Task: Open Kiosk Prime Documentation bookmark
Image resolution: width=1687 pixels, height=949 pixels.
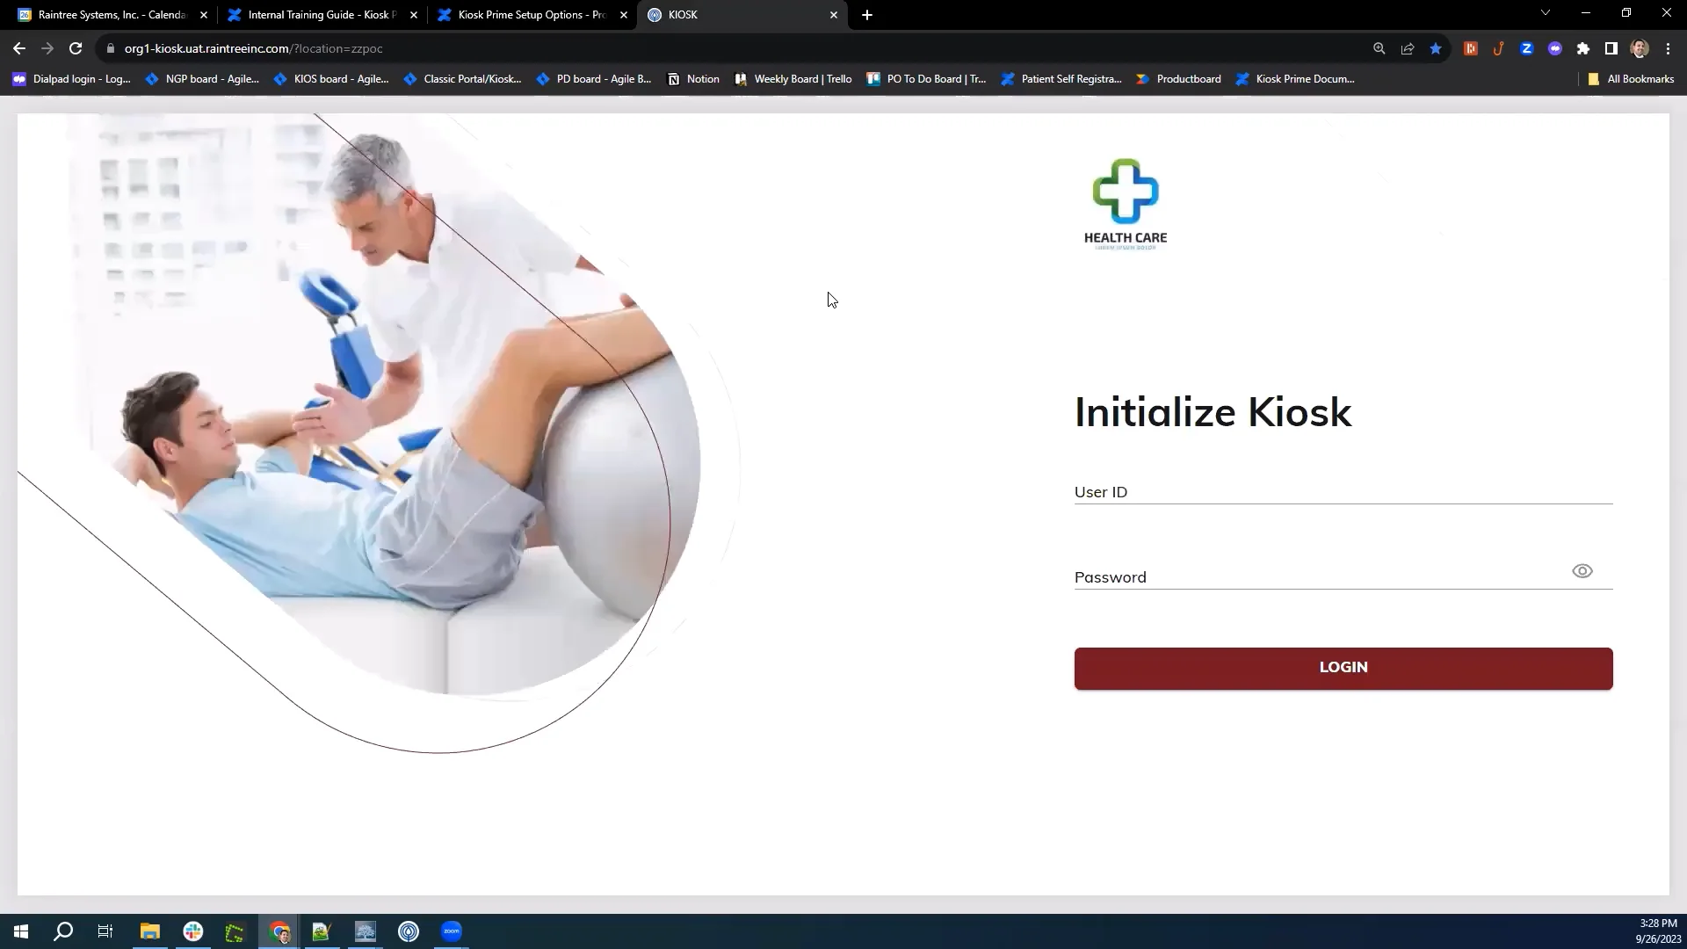Action: pyautogui.click(x=1295, y=79)
